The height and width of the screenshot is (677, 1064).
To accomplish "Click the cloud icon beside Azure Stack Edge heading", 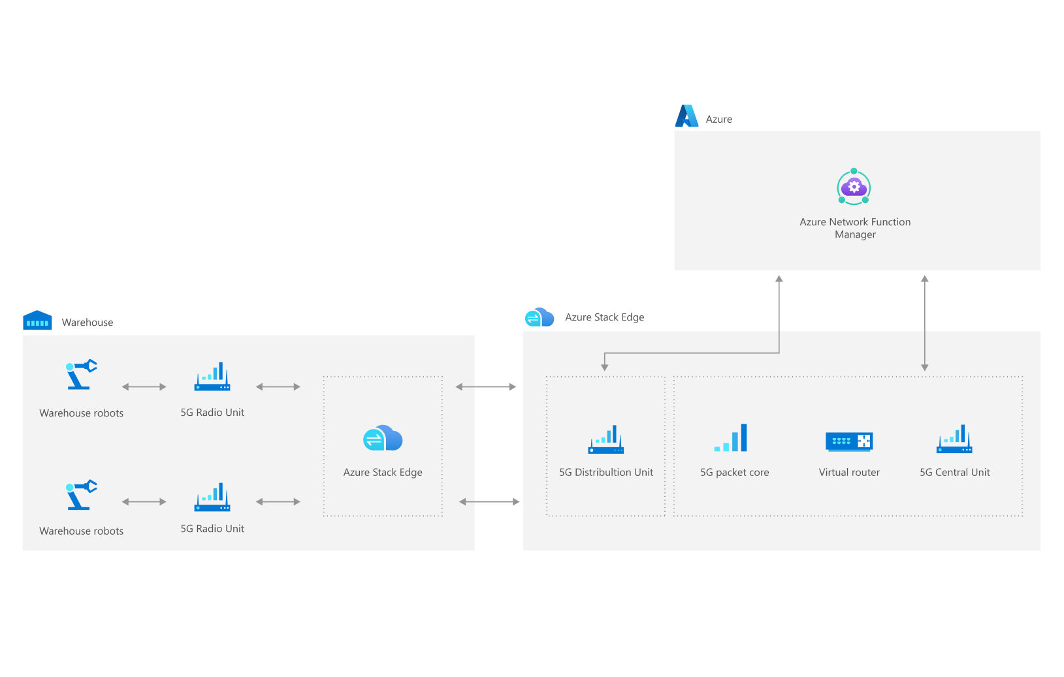I will click(539, 317).
